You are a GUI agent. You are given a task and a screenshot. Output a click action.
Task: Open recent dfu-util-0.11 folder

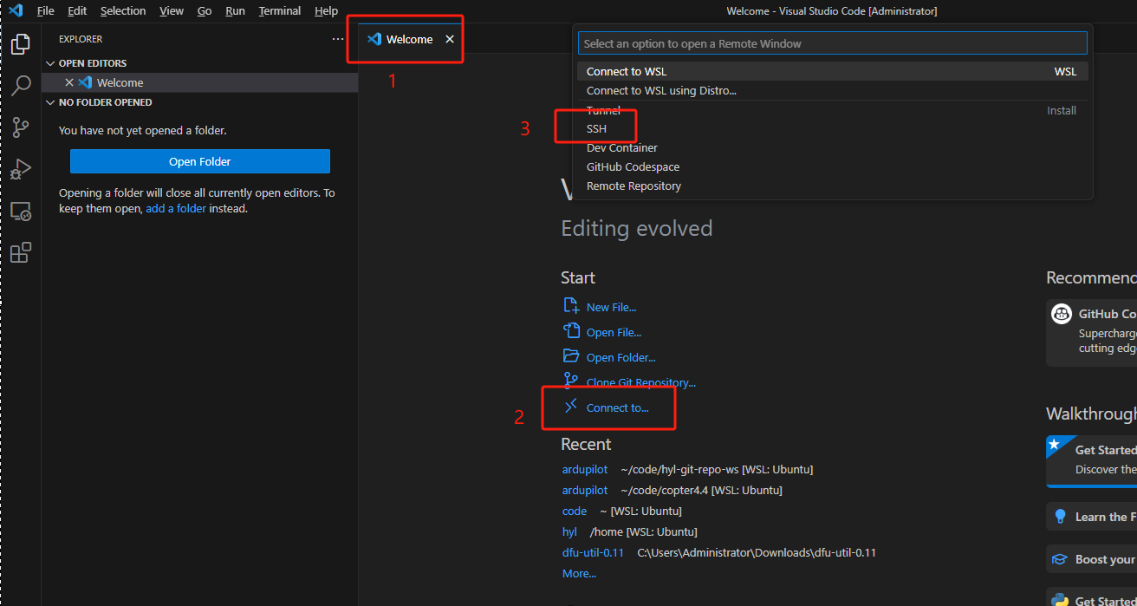point(593,552)
